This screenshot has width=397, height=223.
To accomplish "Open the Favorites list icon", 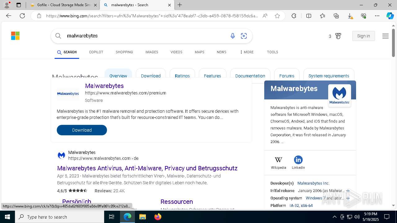I will point(323,16).
